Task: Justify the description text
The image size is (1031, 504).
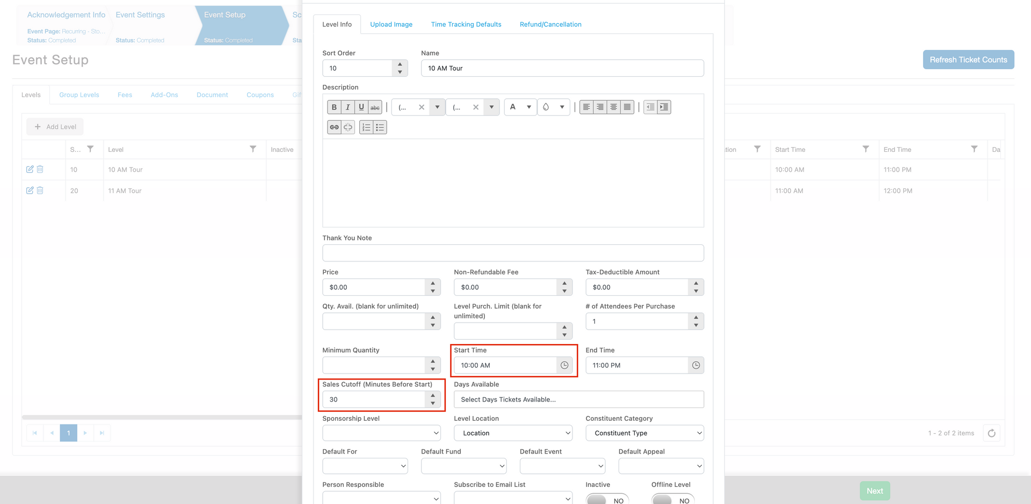Action: click(x=627, y=107)
